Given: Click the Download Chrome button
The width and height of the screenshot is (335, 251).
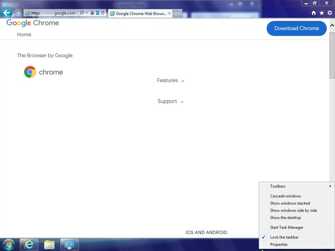Looking at the screenshot, I should pos(296,28).
